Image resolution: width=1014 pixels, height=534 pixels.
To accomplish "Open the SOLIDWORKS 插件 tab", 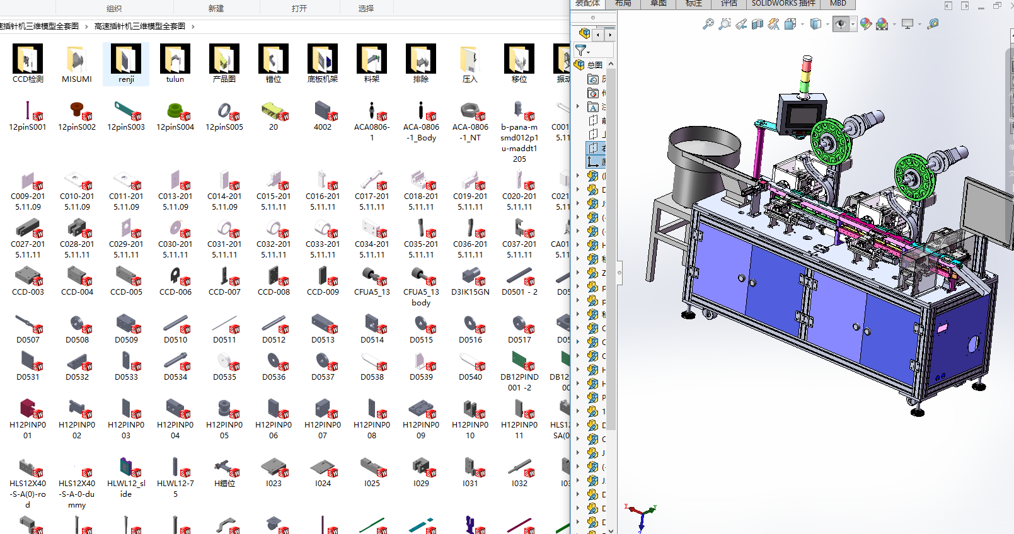I will (783, 4).
